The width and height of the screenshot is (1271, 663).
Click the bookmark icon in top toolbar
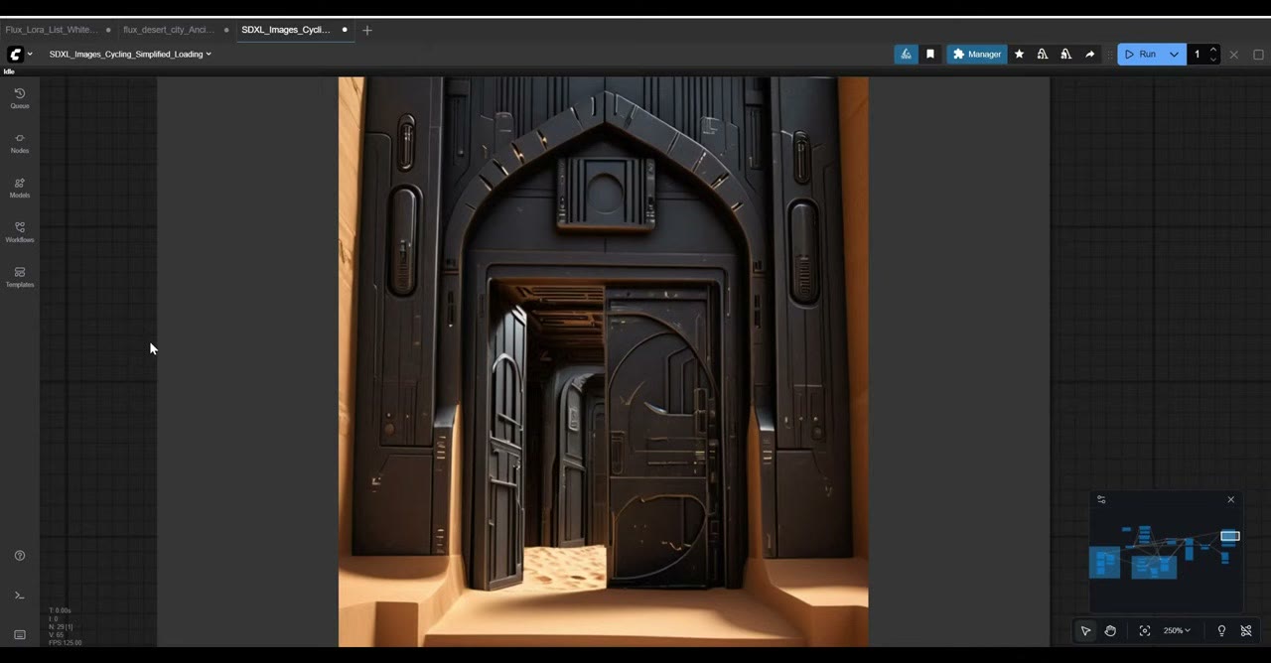point(930,55)
